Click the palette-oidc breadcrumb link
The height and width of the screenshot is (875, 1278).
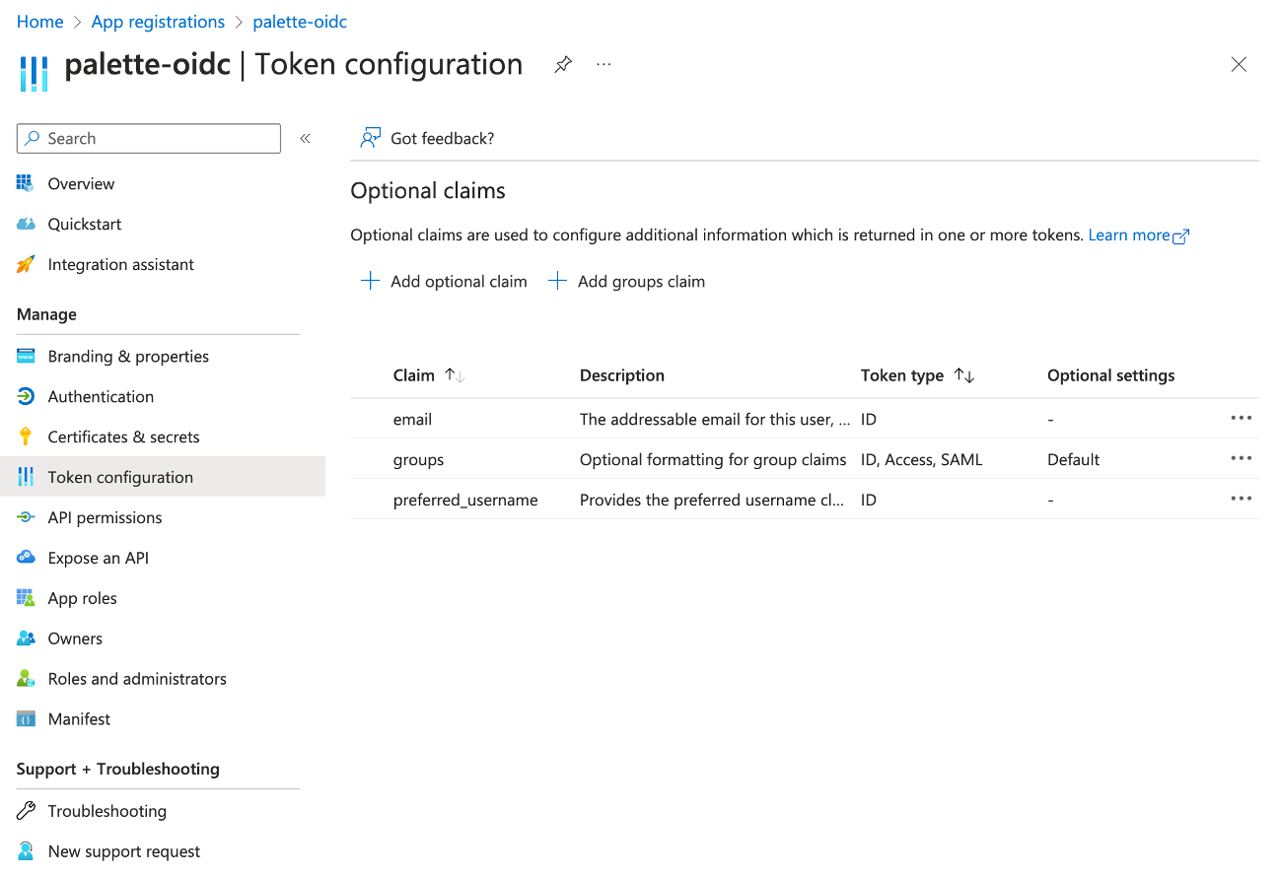[x=300, y=22]
